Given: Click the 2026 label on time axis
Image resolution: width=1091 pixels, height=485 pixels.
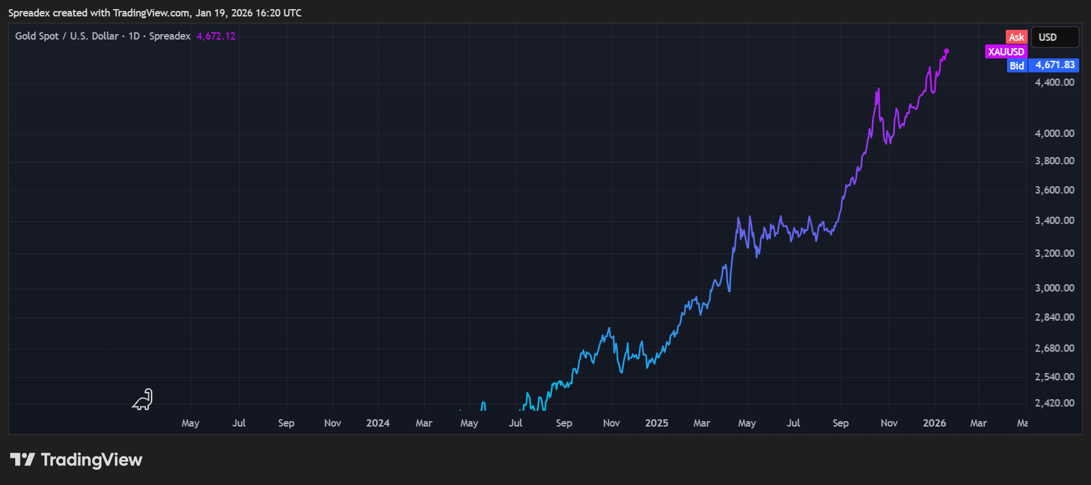Looking at the screenshot, I should 935,423.
